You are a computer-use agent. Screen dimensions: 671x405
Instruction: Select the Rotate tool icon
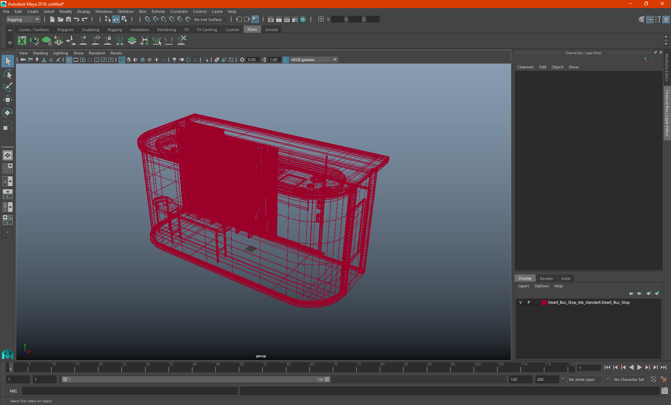8,112
